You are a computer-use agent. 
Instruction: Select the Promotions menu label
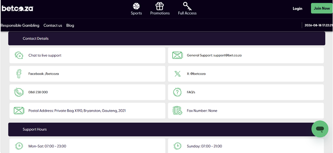(x=160, y=13)
